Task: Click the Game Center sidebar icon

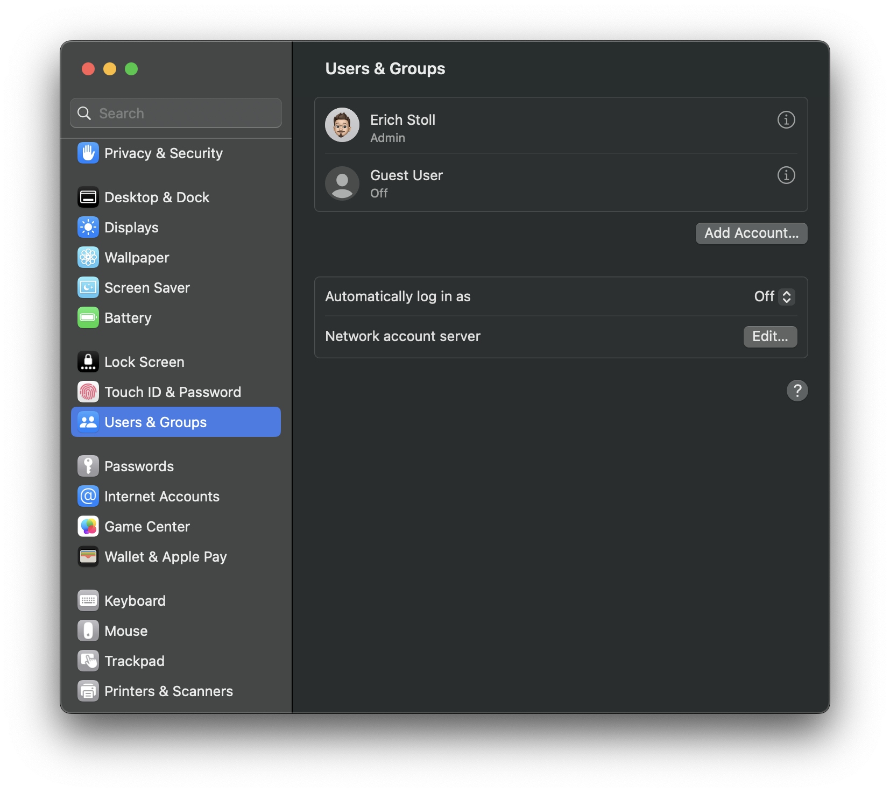Action: [88, 526]
